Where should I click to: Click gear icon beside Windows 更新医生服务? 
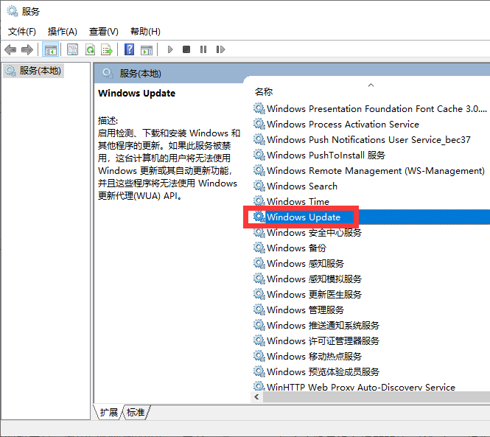pos(259,294)
